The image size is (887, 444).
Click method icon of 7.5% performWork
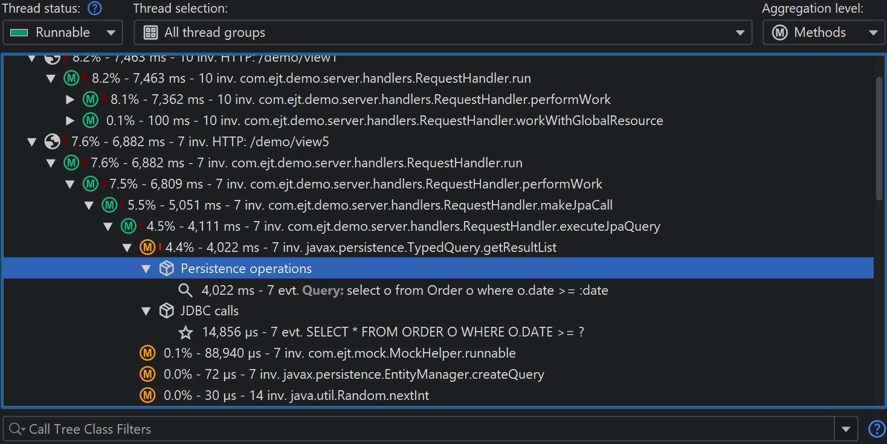(x=91, y=184)
